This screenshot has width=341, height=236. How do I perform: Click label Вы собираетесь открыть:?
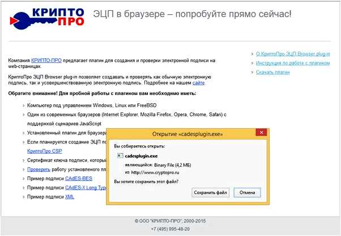pos(139,146)
